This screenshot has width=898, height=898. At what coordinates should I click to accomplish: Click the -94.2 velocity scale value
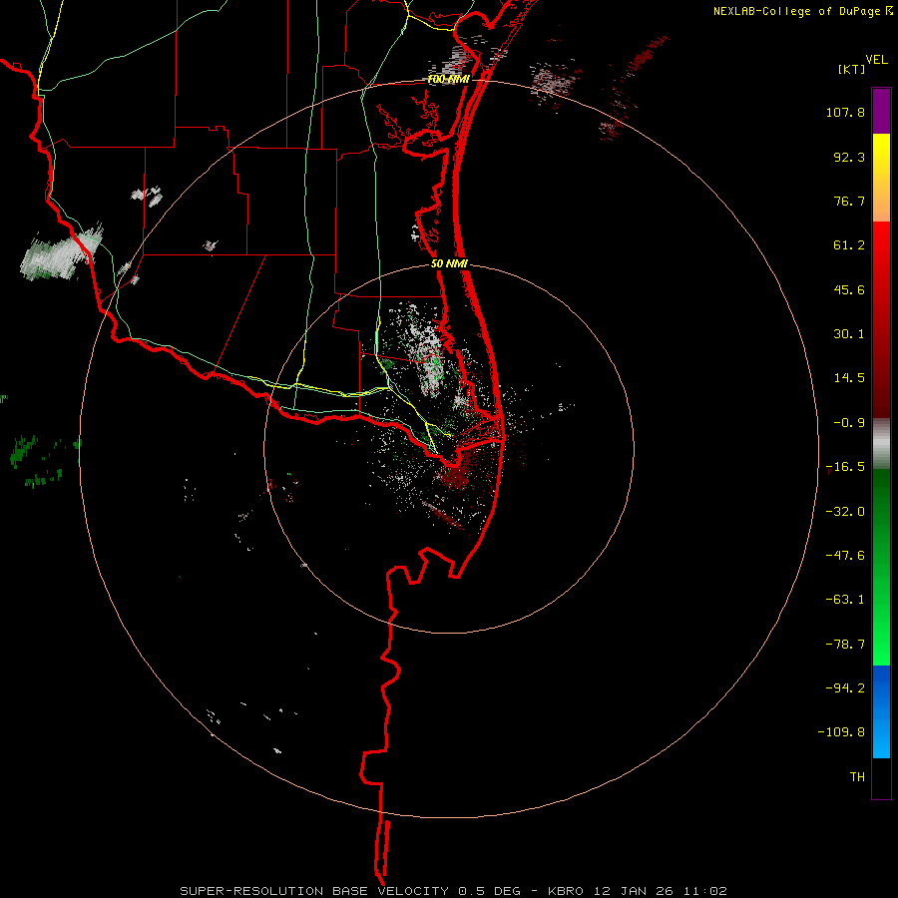[845, 688]
